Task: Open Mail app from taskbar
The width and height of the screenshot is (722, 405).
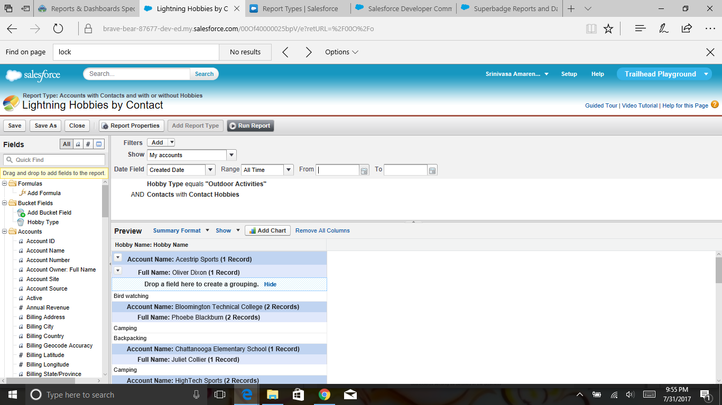Action: pyautogui.click(x=350, y=394)
